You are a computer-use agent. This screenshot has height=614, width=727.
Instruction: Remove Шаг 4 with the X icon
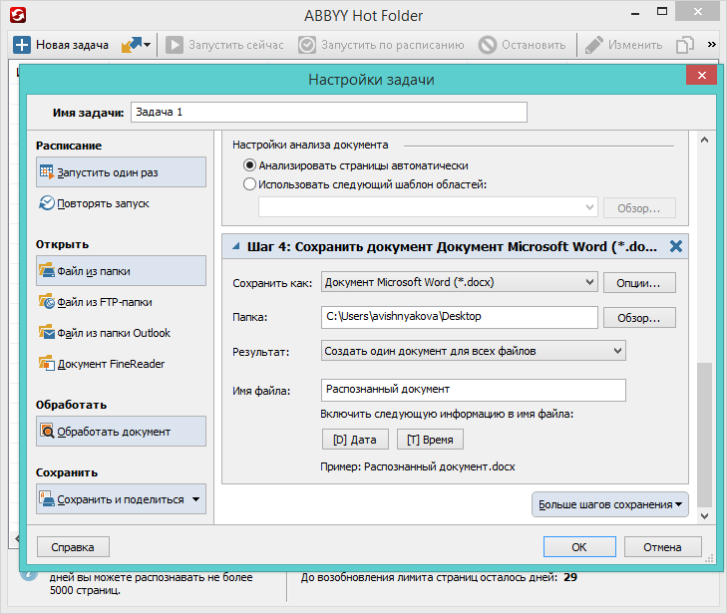[676, 246]
